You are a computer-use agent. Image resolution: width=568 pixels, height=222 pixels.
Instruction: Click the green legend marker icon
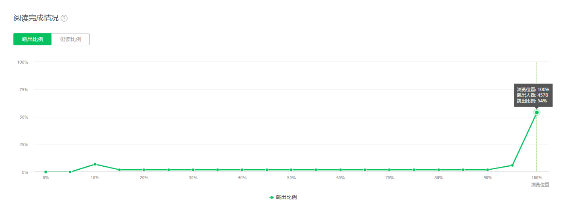[x=272, y=198]
